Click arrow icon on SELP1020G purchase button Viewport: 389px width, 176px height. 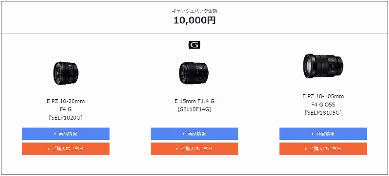click(49, 149)
